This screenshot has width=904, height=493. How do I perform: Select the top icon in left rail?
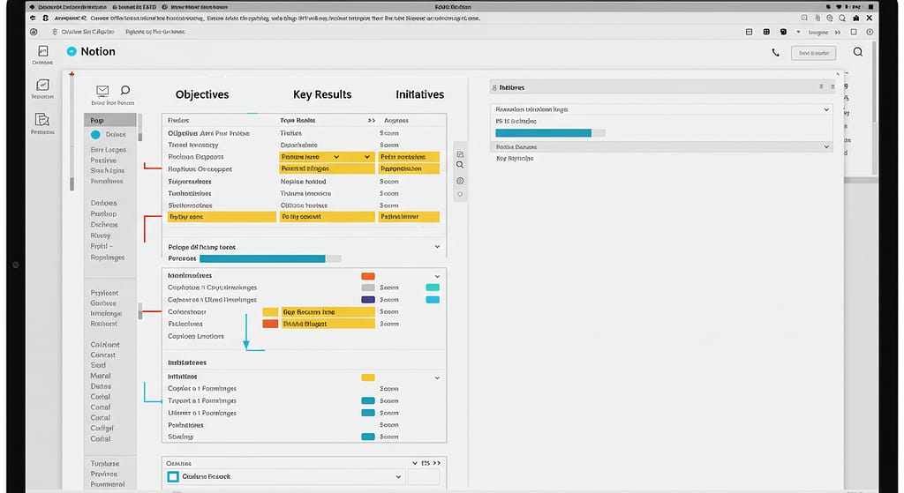click(42, 51)
